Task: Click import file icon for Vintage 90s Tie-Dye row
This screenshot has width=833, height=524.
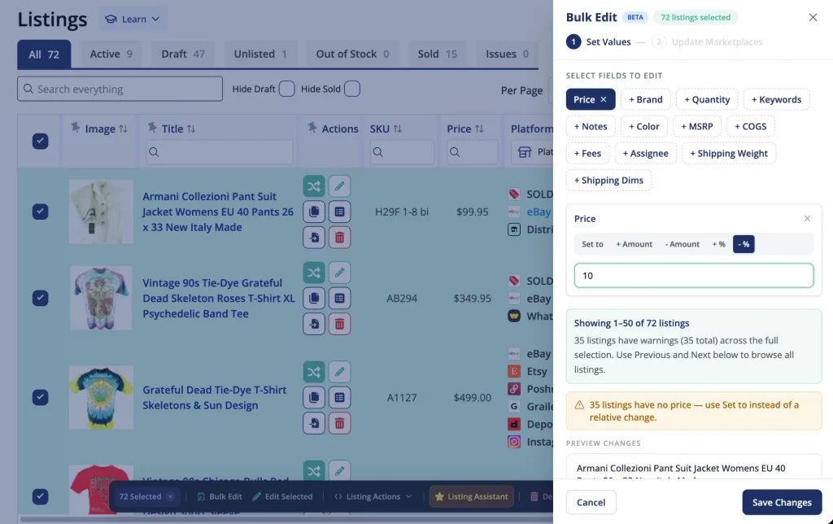Action: (x=314, y=324)
